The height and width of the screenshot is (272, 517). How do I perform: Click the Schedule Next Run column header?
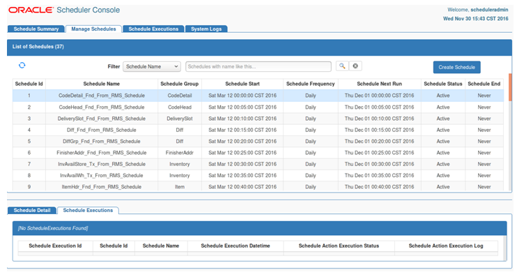pyautogui.click(x=380, y=84)
